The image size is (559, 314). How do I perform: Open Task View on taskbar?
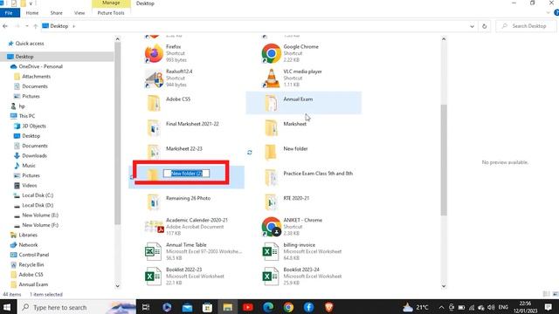pos(146,307)
